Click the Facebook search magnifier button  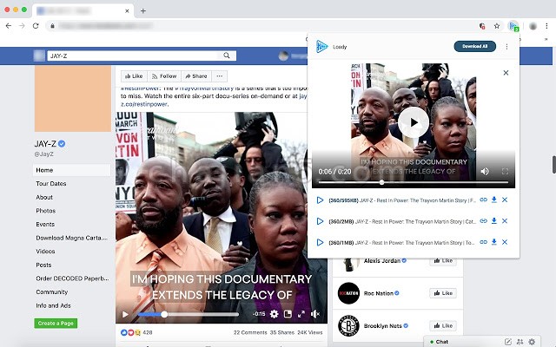(227, 56)
